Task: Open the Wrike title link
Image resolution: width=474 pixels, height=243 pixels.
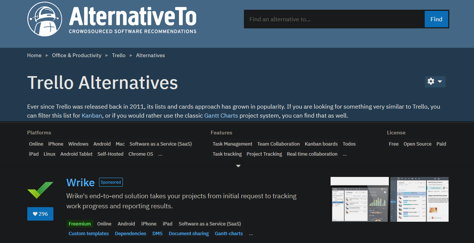Action: coord(80,183)
